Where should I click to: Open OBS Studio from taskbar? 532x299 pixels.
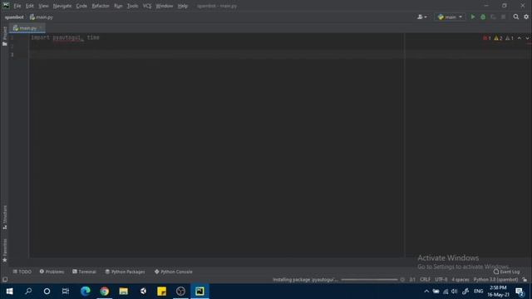tap(181, 292)
